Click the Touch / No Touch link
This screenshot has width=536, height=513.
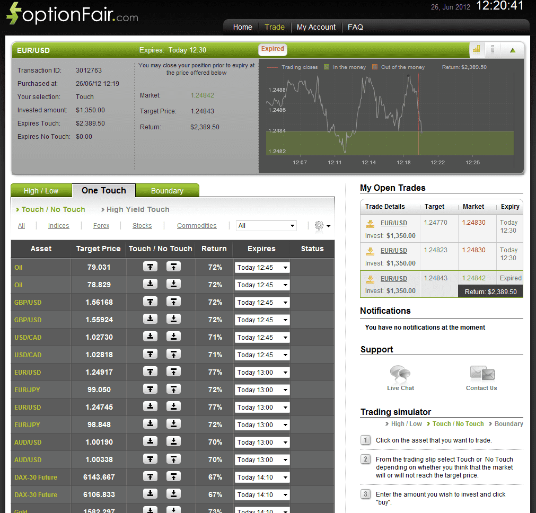(50, 209)
